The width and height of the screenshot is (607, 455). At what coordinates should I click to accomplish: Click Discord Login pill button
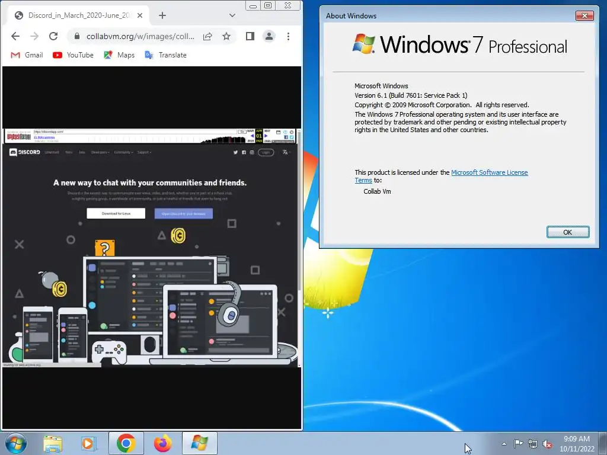[266, 152]
